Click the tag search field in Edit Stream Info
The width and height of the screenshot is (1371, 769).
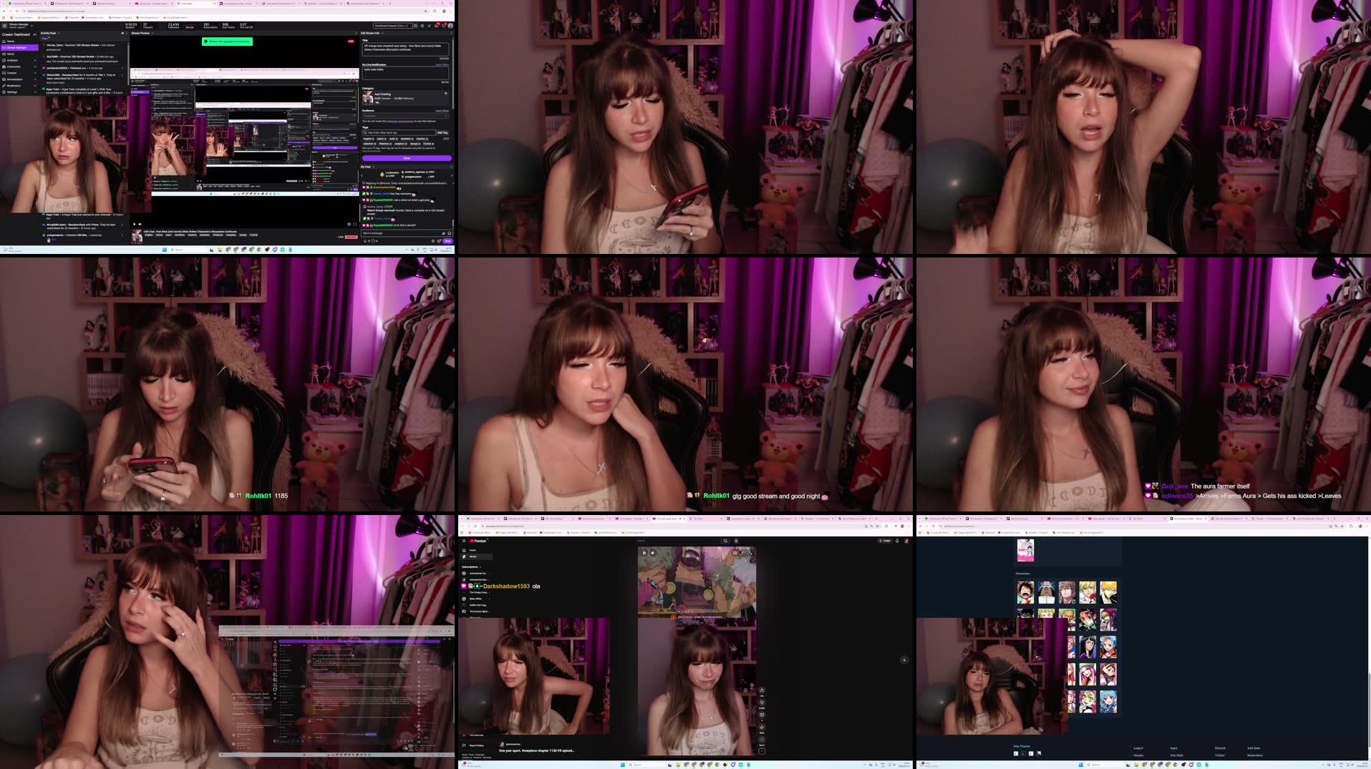[x=398, y=132]
